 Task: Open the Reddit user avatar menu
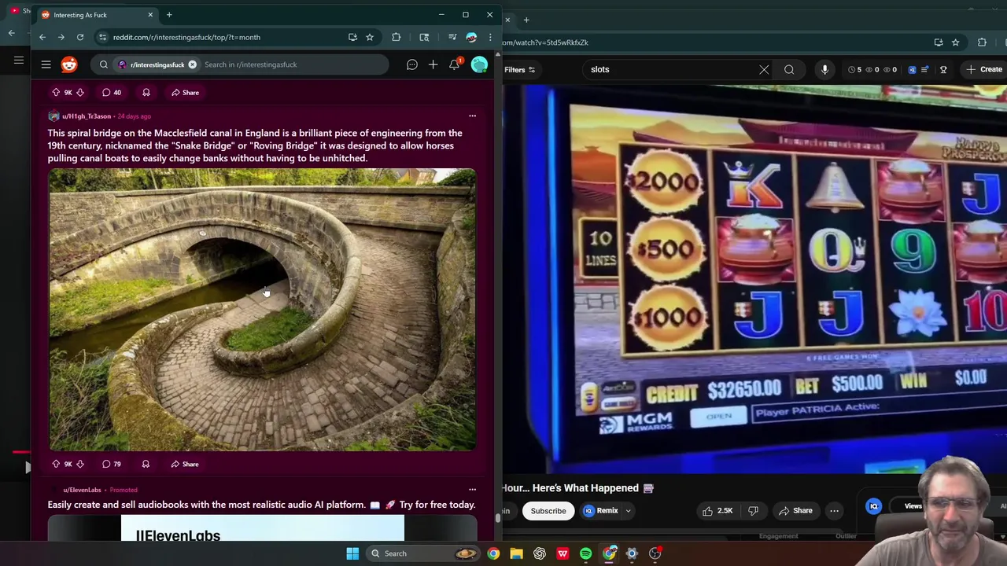coord(479,64)
